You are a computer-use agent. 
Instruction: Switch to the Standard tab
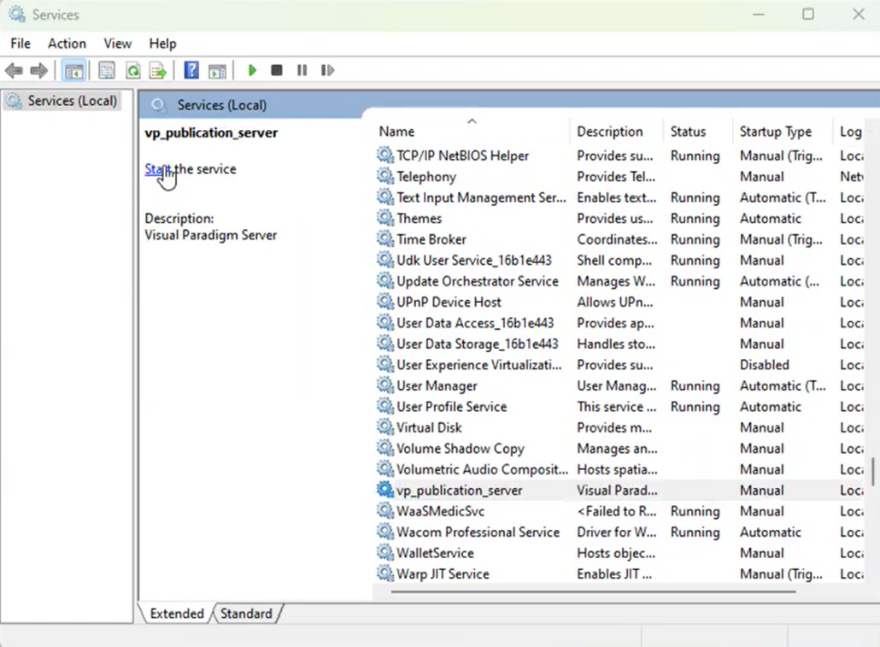246,614
